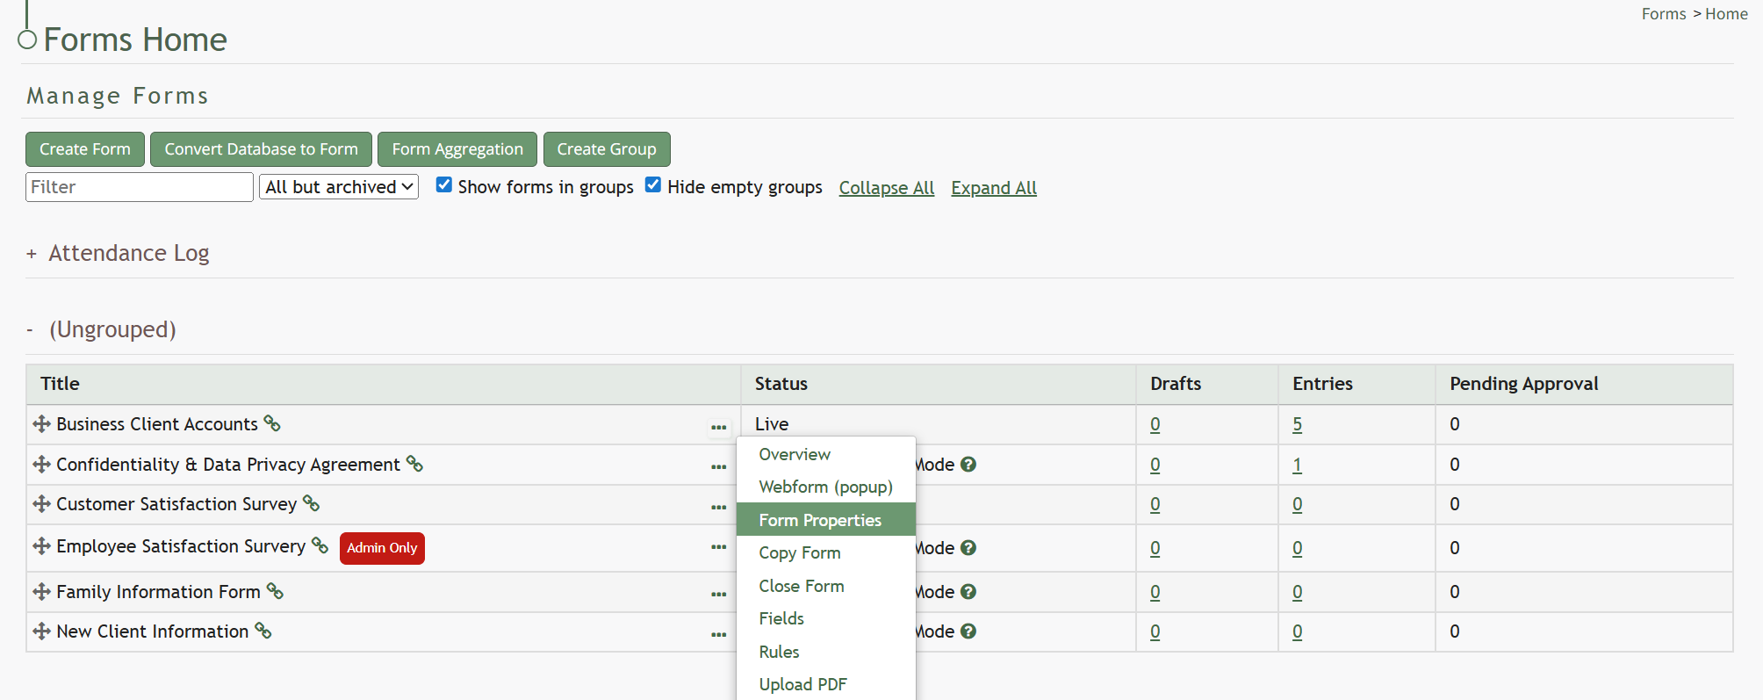Click New Client Information title text
The image size is (1763, 700).
click(152, 631)
